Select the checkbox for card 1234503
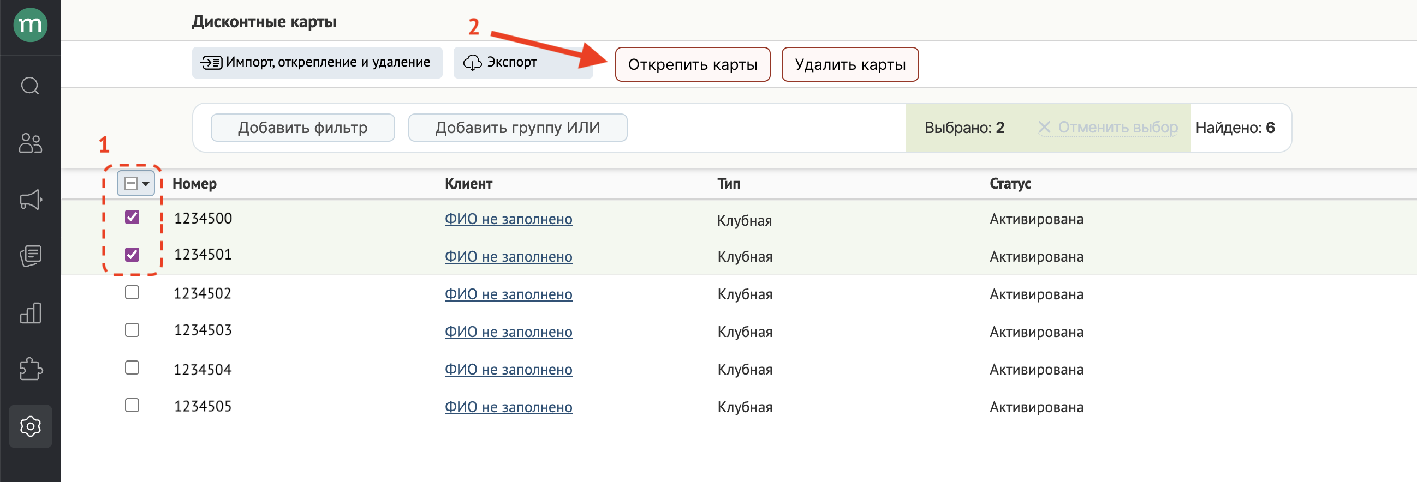 (x=132, y=330)
